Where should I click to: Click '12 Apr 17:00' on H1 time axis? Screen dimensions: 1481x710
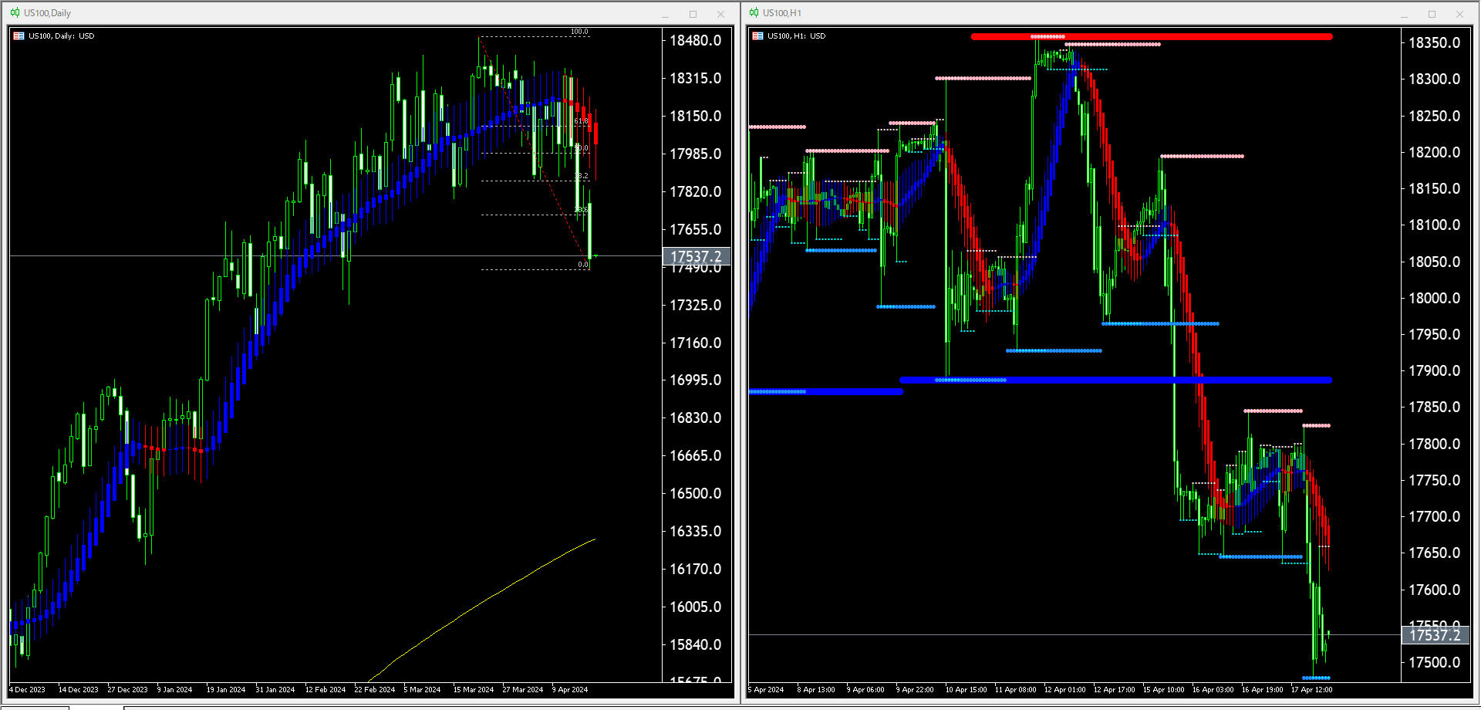(x=1115, y=690)
